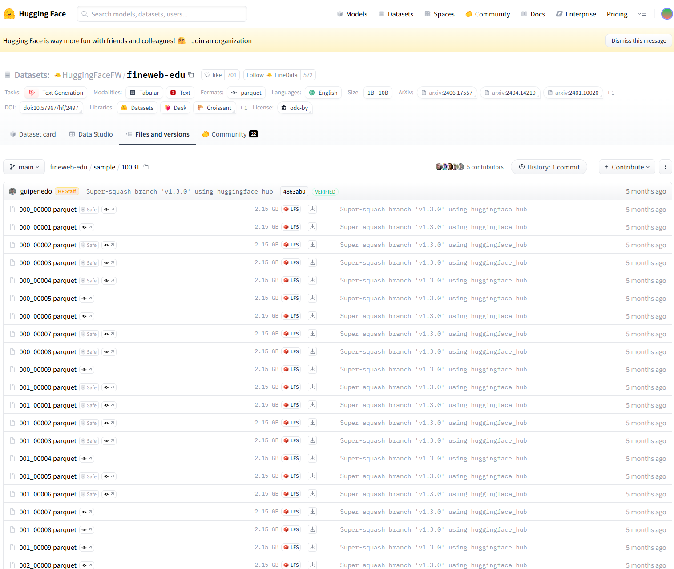The image size is (674, 569).
Task: Open the vertical three-dot options menu
Action: pyautogui.click(x=665, y=167)
